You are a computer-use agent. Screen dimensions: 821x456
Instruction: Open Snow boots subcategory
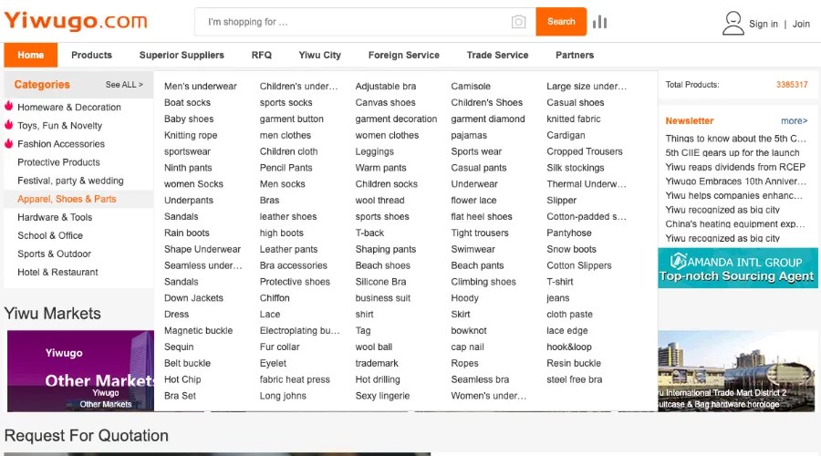pos(571,249)
